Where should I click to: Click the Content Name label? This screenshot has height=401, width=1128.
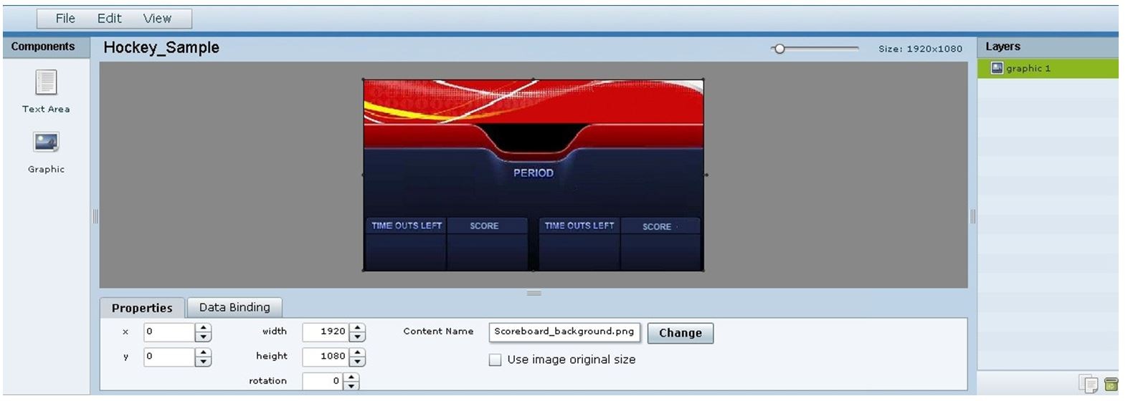438,331
